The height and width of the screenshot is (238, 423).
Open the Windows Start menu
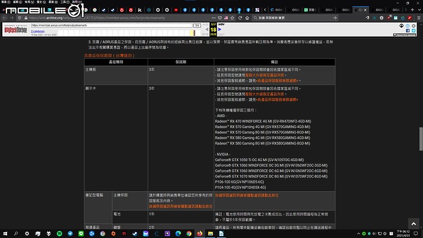coord(5,234)
